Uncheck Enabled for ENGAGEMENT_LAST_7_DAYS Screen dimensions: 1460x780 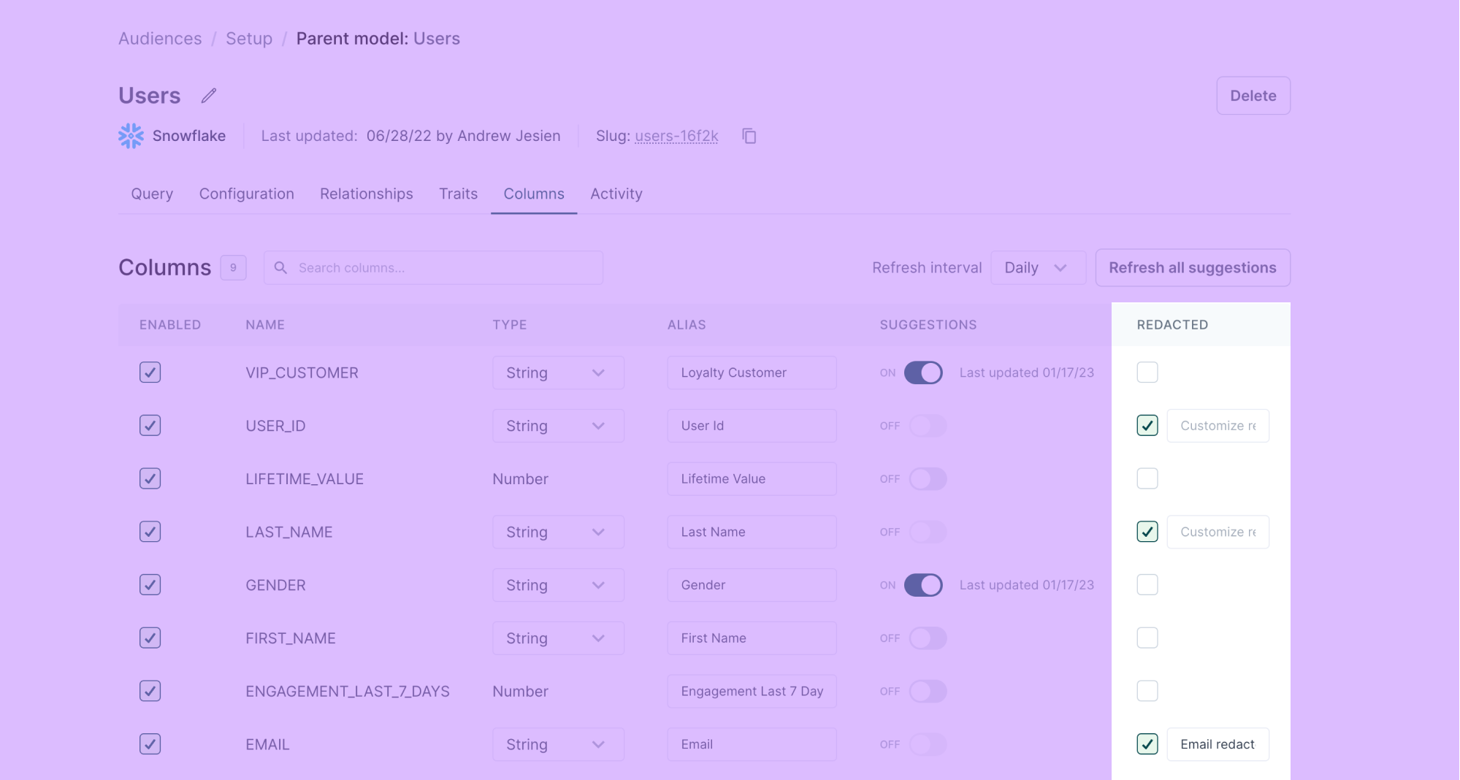(150, 691)
